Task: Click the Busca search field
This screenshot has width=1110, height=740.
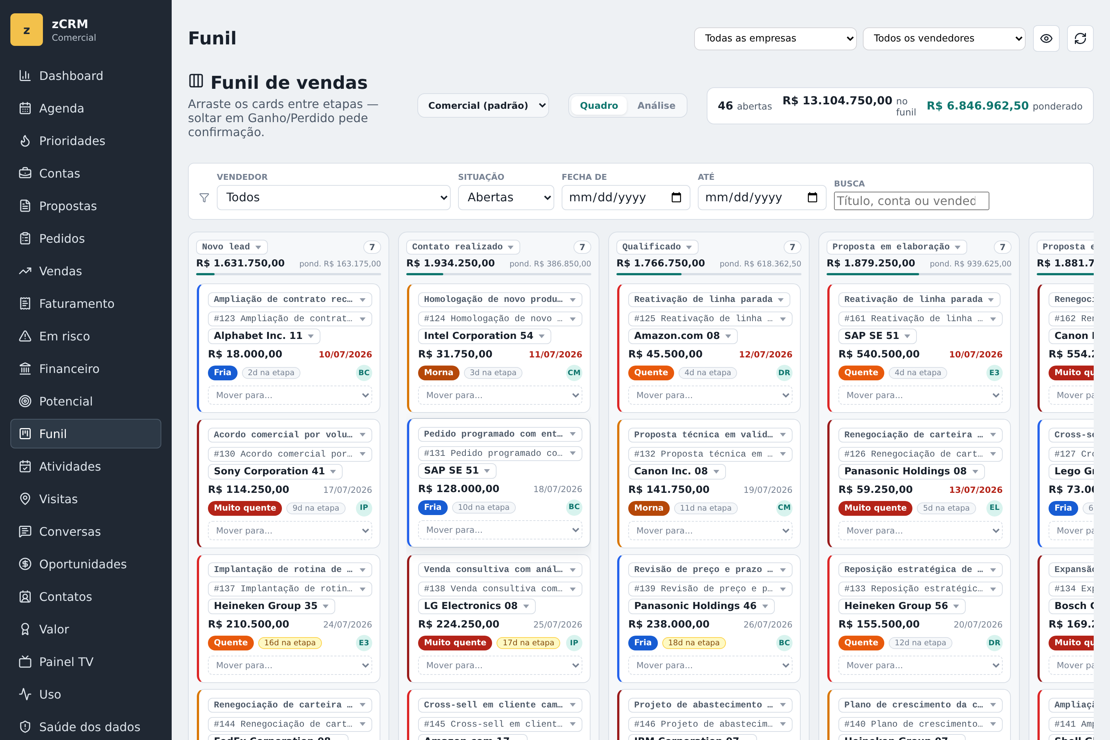Action: click(x=911, y=201)
